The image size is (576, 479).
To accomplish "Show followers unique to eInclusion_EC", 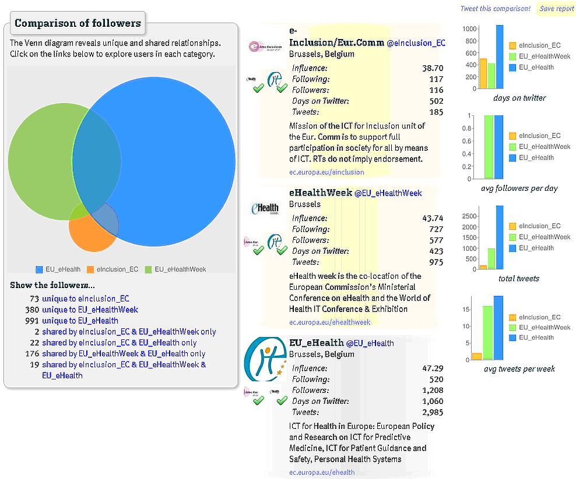I will tap(85, 299).
